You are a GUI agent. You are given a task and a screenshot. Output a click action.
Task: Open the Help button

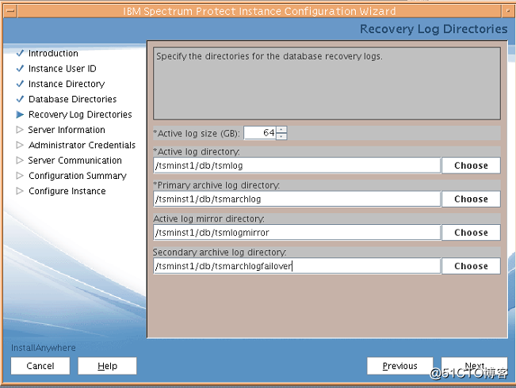107,366
